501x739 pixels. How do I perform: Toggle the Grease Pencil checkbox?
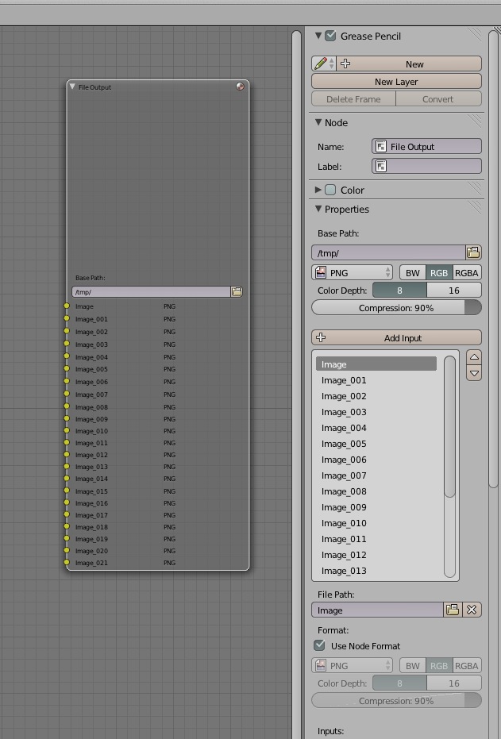coord(330,36)
